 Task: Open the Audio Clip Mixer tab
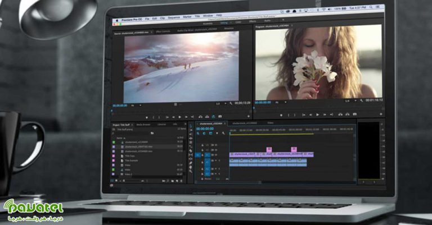click(197, 30)
